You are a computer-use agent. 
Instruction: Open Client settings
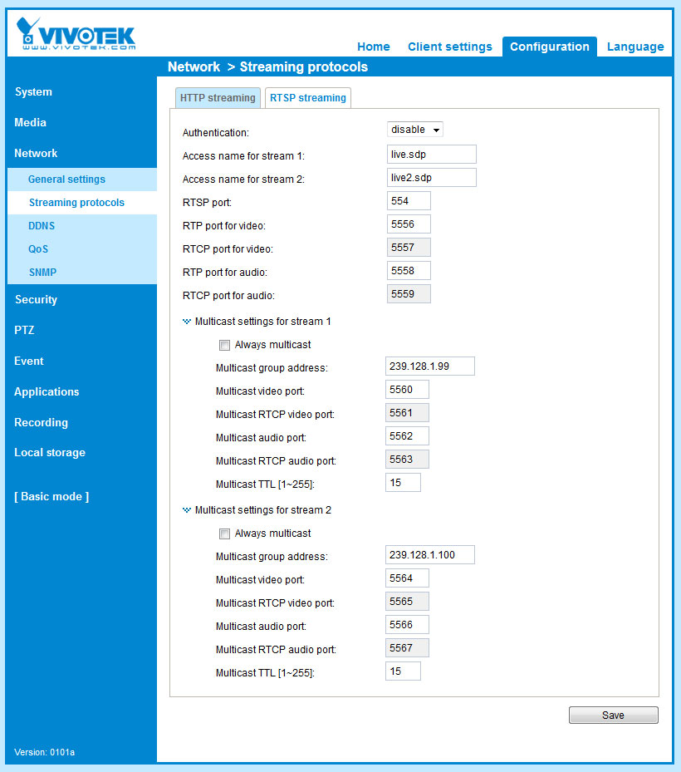tap(450, 47)
